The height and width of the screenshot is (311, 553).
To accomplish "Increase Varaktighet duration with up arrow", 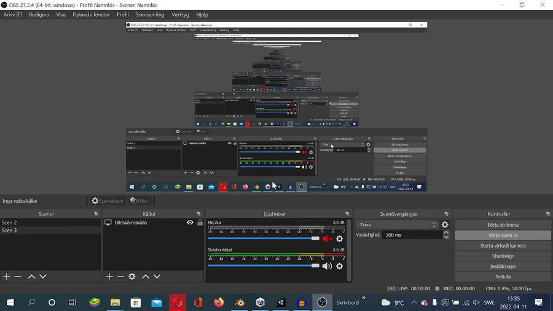I will coord(446,233).
